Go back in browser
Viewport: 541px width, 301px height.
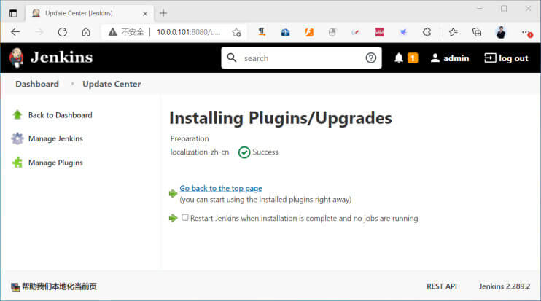coord(15,32)
